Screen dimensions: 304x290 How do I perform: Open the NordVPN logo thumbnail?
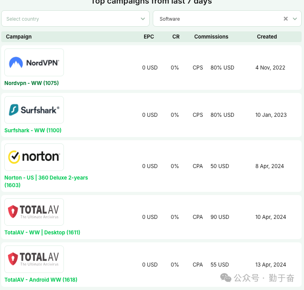click(34, 62)
